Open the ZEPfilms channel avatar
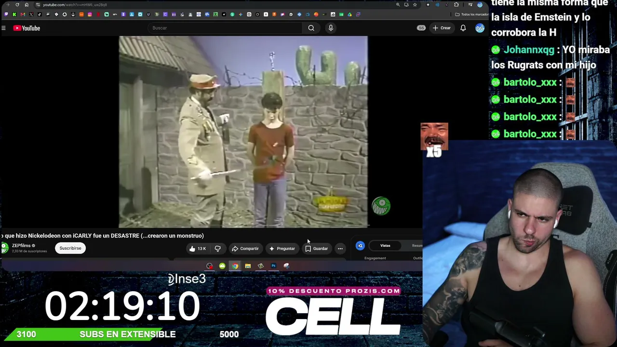Viewport: 617px width, 347px height. (5, 248)
